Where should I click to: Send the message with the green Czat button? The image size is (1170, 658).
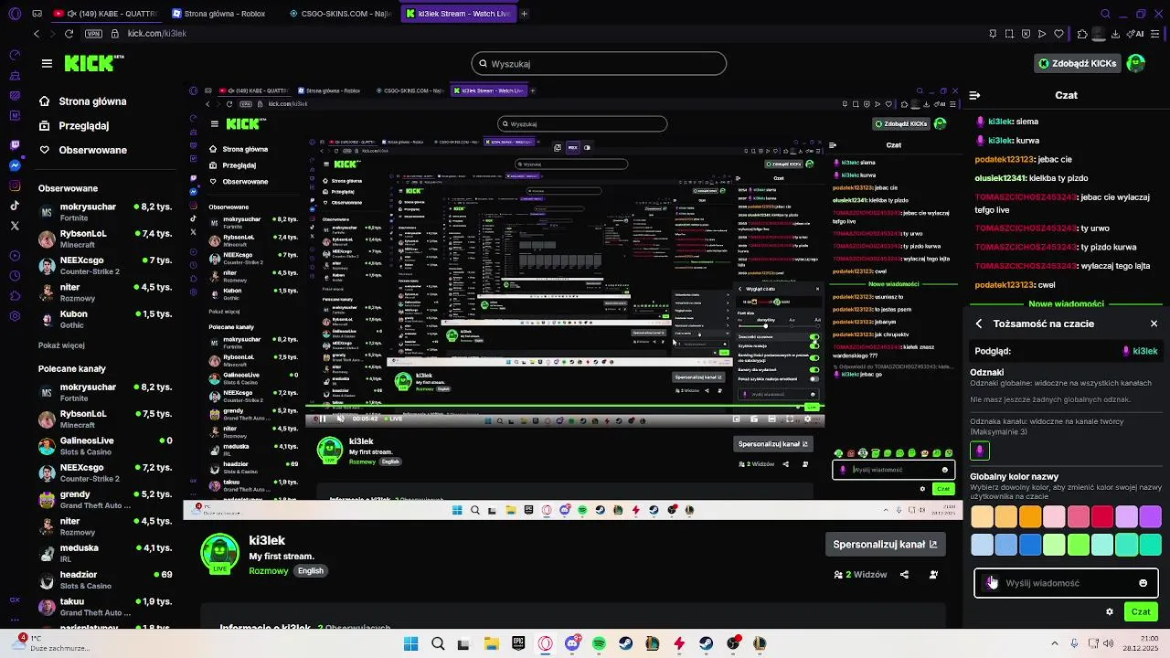tap(1141, 611)
